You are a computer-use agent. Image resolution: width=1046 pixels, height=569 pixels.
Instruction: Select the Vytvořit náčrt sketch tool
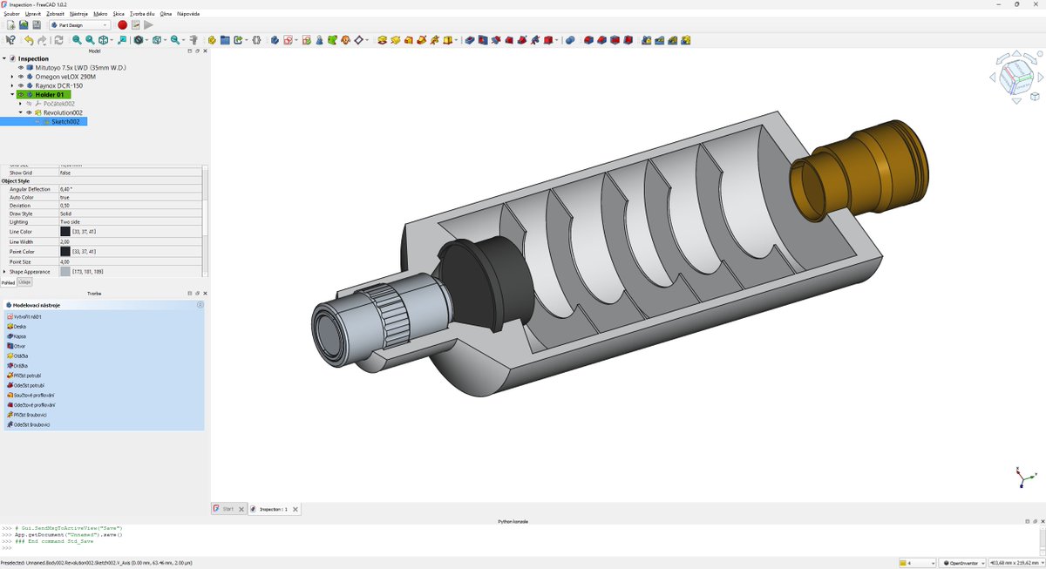(28, 317)
